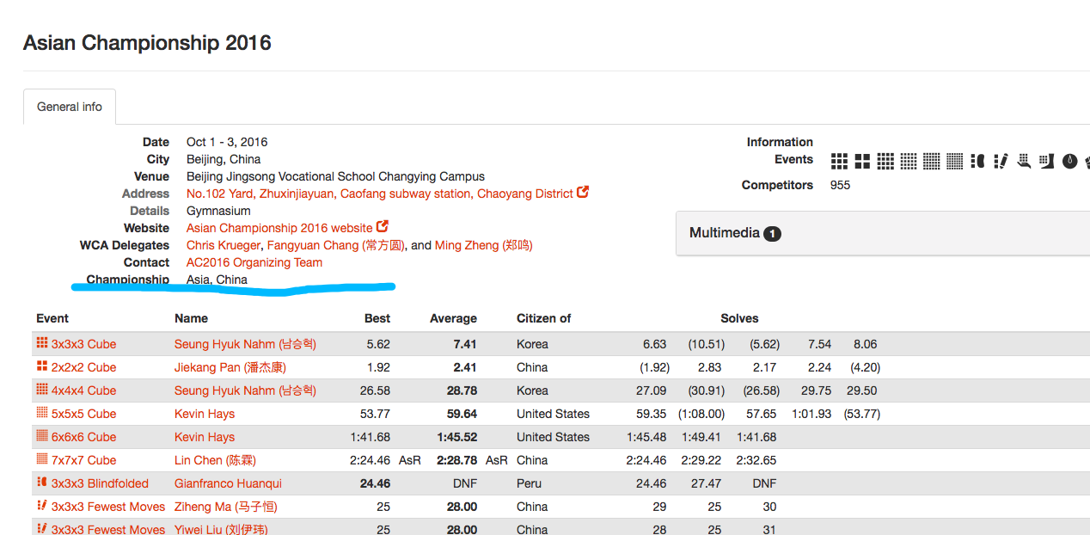Click the Fewest Moves icon in Ziheng Ma row
The height and width of the screenshot is (535, 1090).
click(x=42, y=506)
